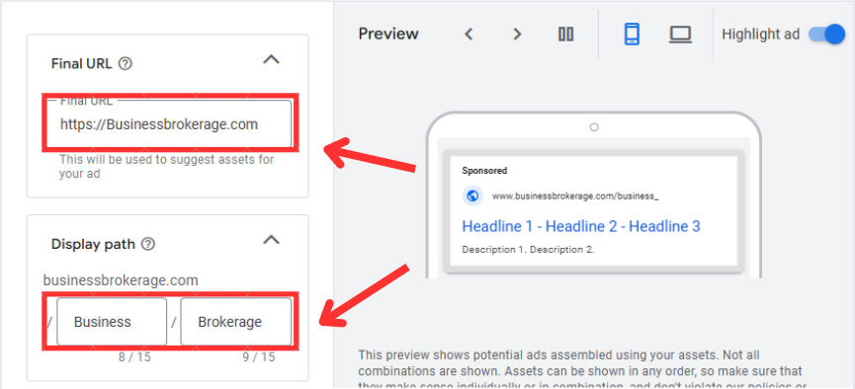Switch preview to mobile phone view
The width and height of the screenshot is (855, 389).
tap(632, 35)
